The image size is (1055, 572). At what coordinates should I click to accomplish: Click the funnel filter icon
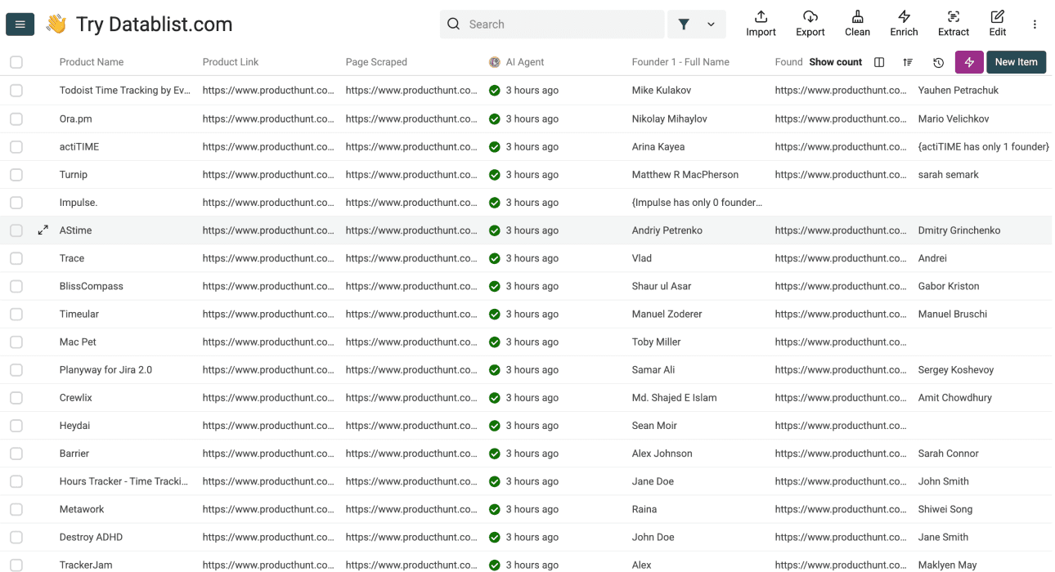point(684,24)
